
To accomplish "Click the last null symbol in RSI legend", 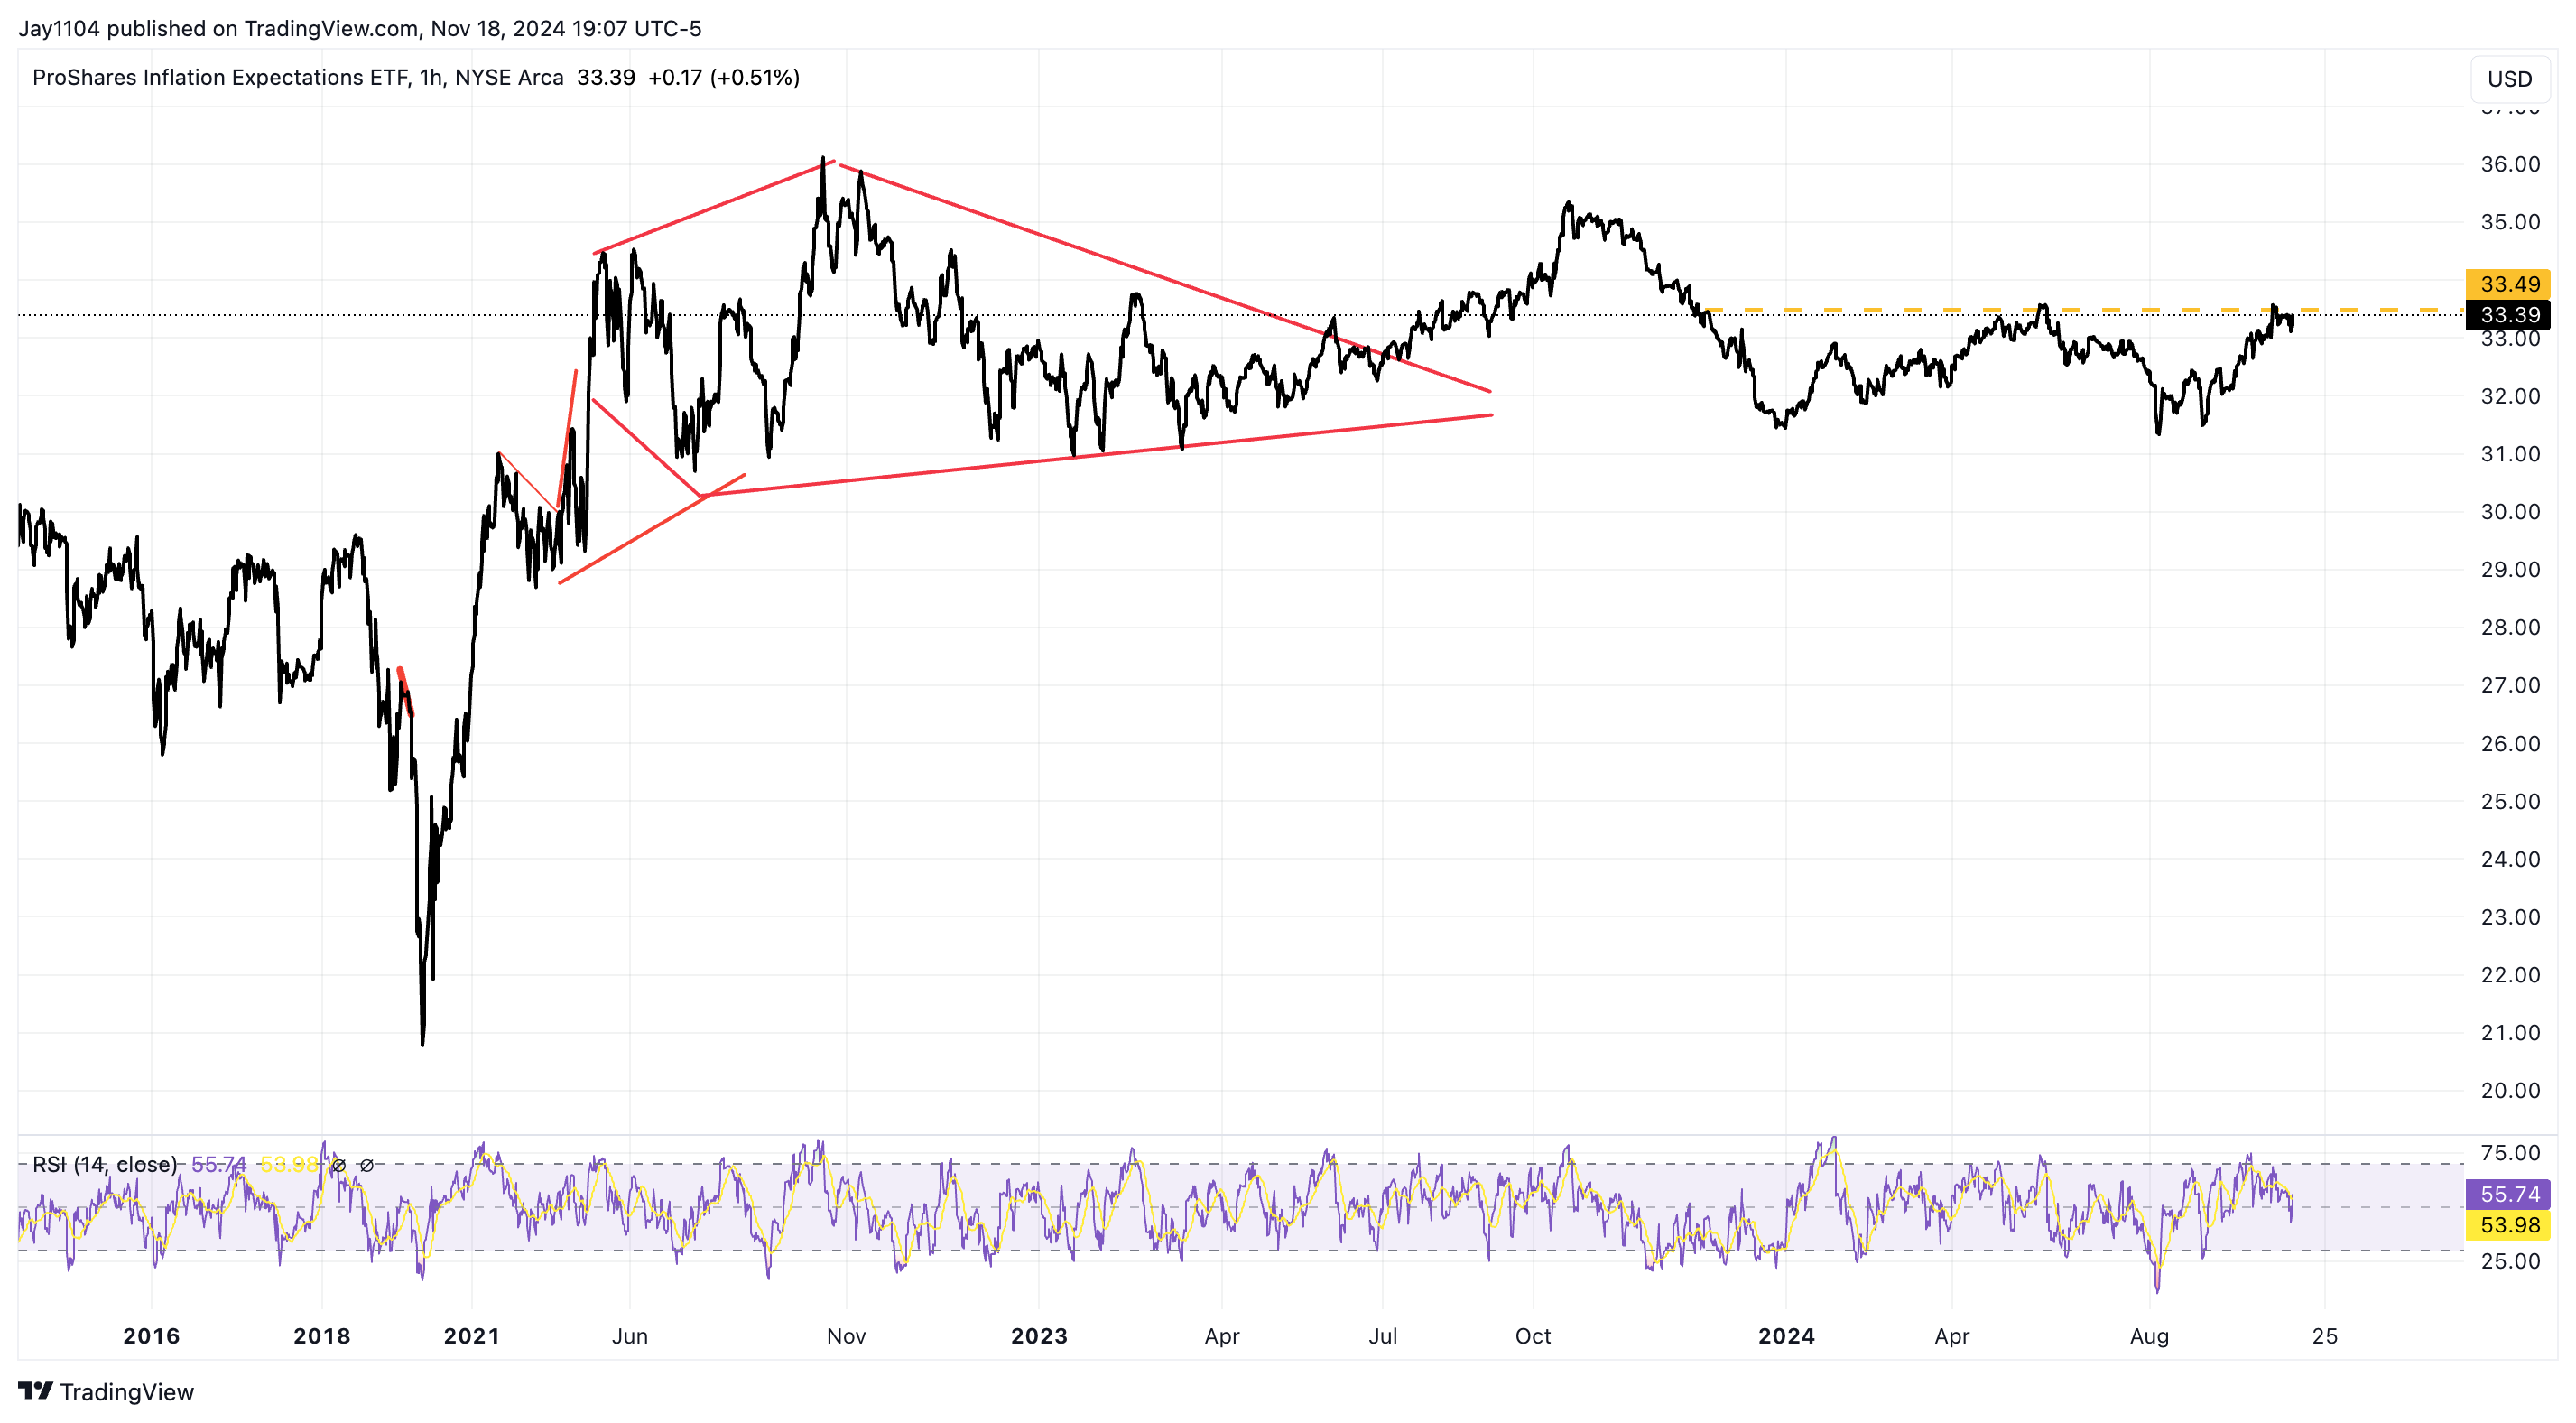I will [366, 1166].
